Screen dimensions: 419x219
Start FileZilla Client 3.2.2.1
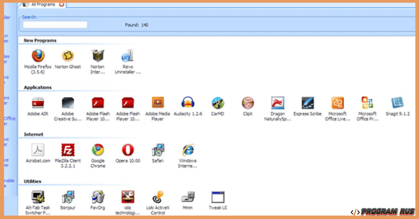pyautogui.click(x=68, y=150)
